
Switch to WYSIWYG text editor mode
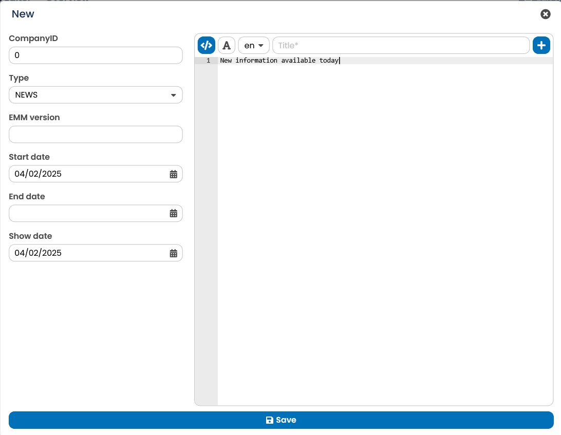227,45
